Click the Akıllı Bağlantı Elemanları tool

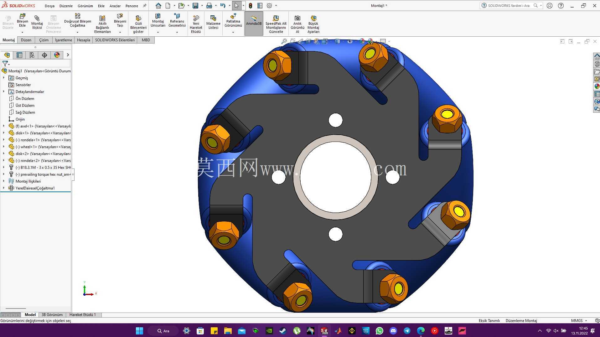click(x=102, y=24)
